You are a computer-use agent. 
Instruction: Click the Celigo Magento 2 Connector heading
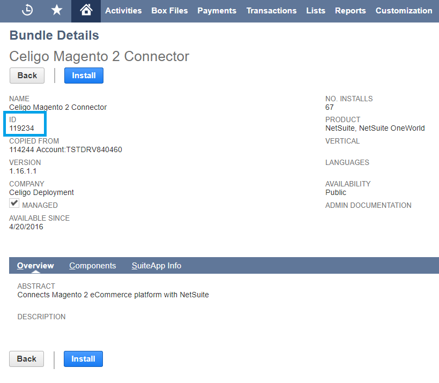(x=99, y=56)
